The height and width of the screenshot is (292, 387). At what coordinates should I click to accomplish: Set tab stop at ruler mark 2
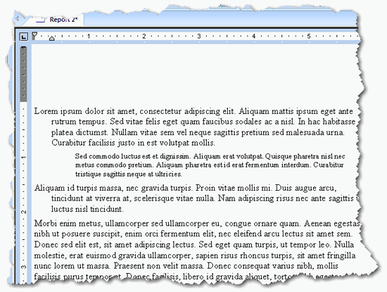point(144,37)
